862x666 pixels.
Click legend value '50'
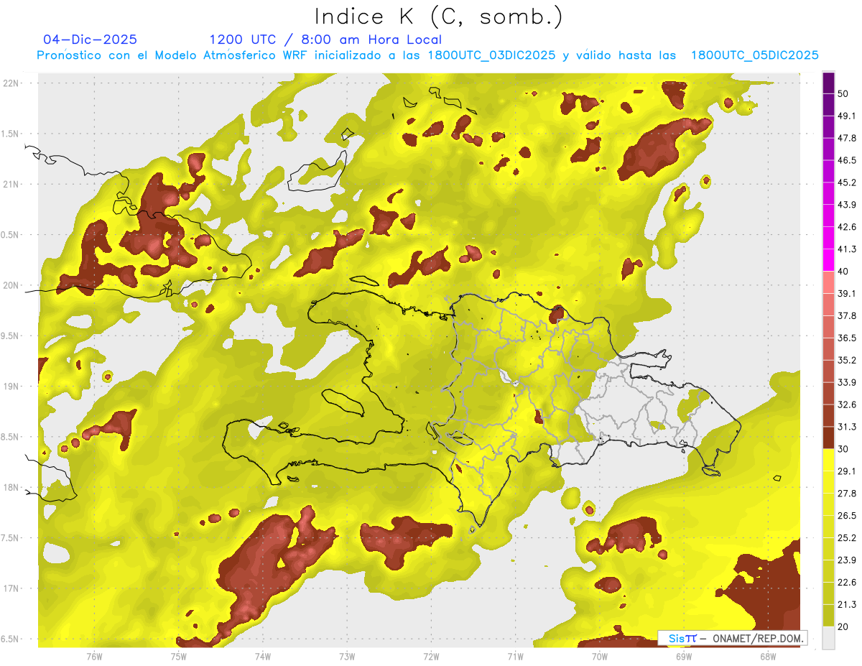843,93
